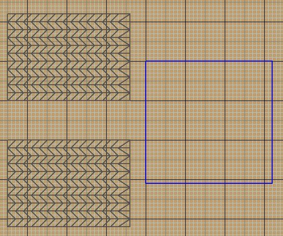Viewport: 283px width, 236px height.
Task: Click the blue rectangle's top edge
Action: (x=209, y=61)
